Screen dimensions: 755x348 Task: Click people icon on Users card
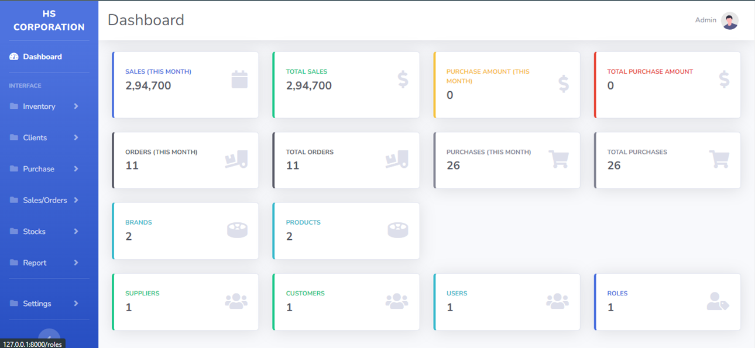(558, 301)
